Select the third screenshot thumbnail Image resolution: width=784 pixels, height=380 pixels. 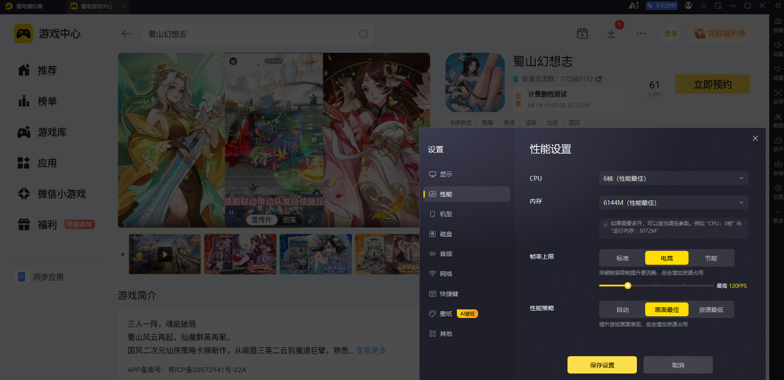(x=316, y=254)
